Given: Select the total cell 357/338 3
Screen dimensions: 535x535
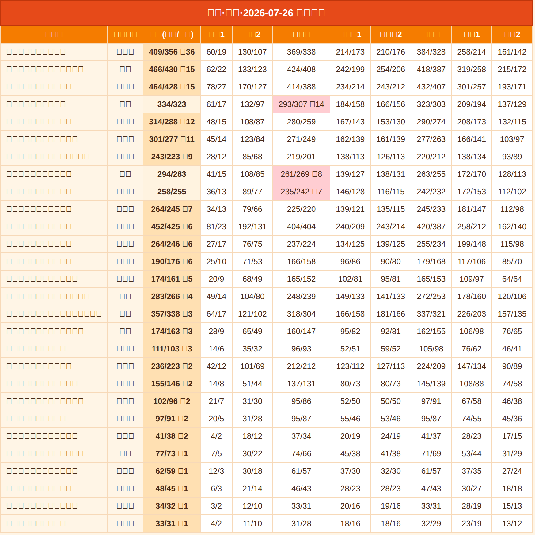Looking at the screenshot, I should (x=172, y=314).
